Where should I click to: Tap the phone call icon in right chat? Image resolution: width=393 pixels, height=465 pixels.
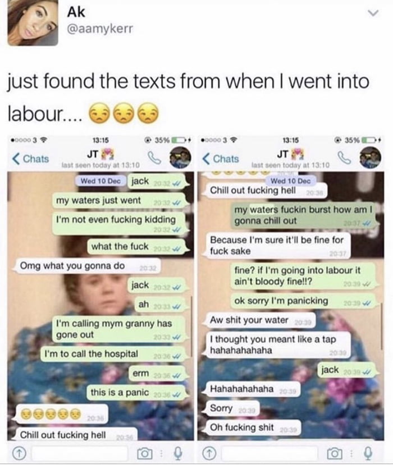[344, 158]
